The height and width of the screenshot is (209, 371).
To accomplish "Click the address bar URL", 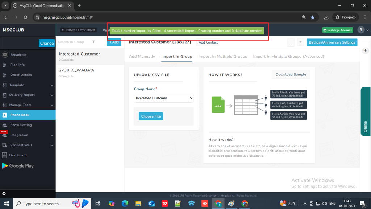I will [68, 17].
